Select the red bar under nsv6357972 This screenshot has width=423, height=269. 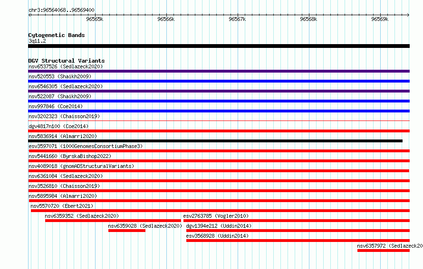click(384, 250)
